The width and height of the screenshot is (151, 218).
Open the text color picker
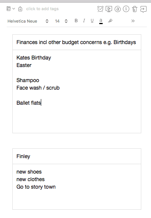click(101, 21)
